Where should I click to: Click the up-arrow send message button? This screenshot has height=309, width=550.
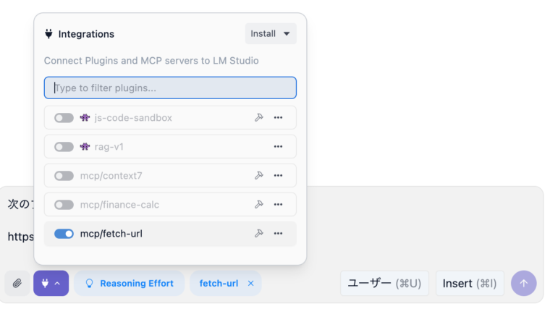click(523, 283)
